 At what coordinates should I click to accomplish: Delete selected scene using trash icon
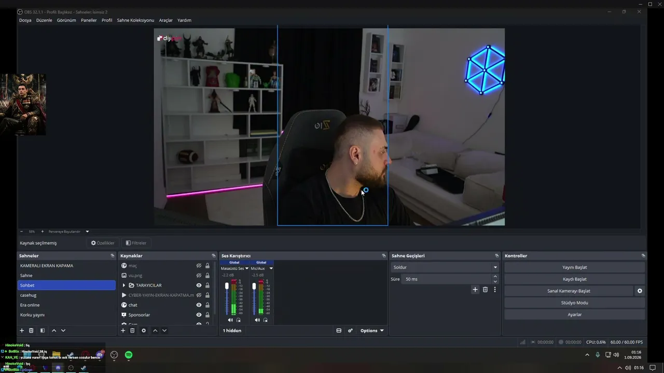31,331
